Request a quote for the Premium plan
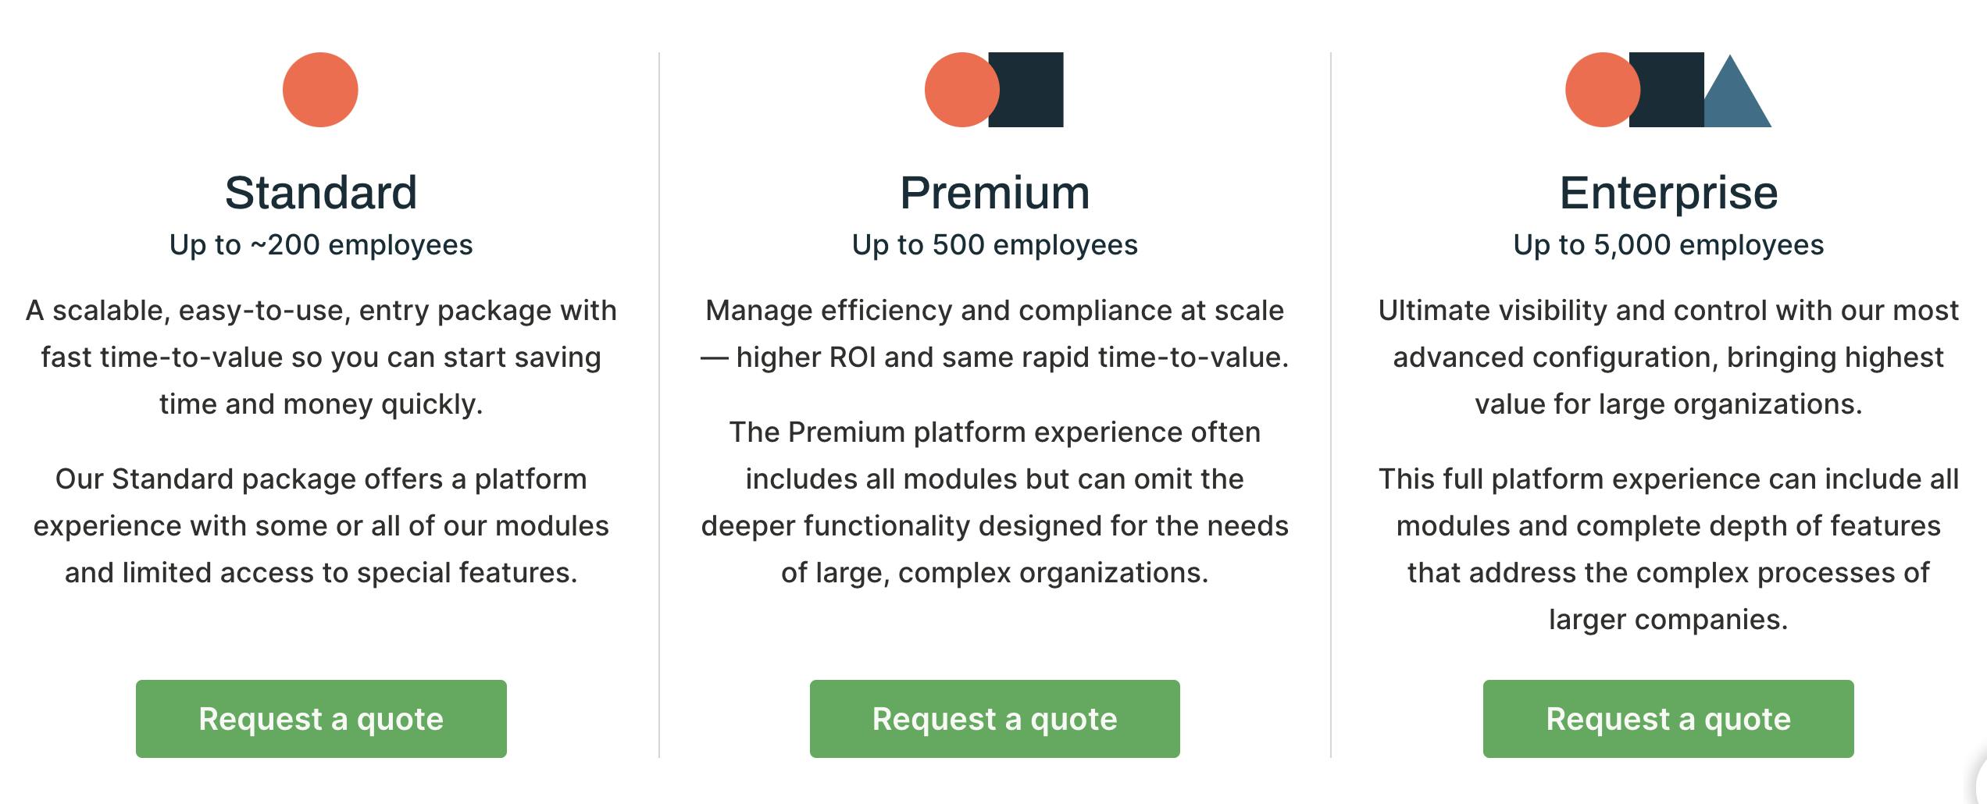Image resolution: width=1987 pixels, height=804 pixels. [x=994, y=718]
